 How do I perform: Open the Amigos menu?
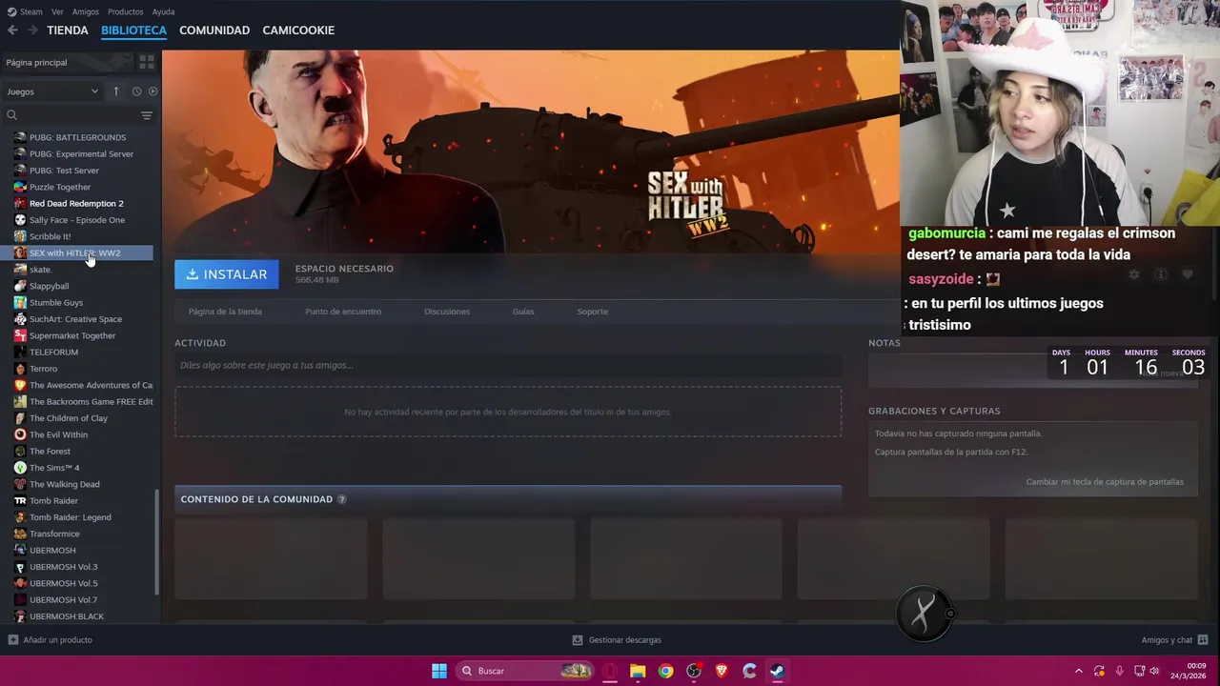[x=86, y=11]
